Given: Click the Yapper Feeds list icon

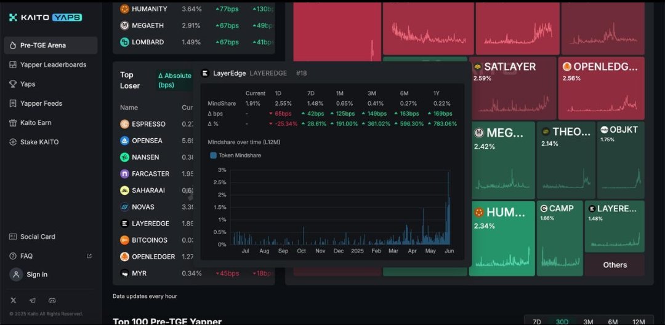Looking at the screenshot, I should click(x=13, y=103).
